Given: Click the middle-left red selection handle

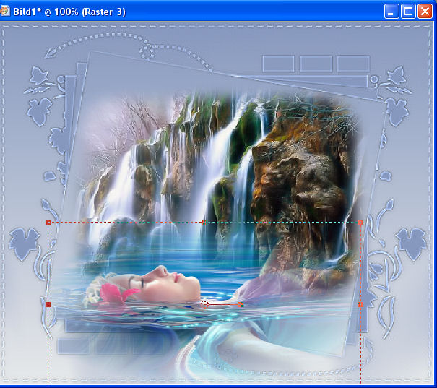Looking at the screenshot, I should (48, 305).
